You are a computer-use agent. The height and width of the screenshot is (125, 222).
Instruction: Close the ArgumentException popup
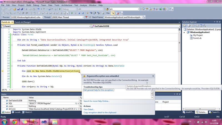click(x=153, y=76)
